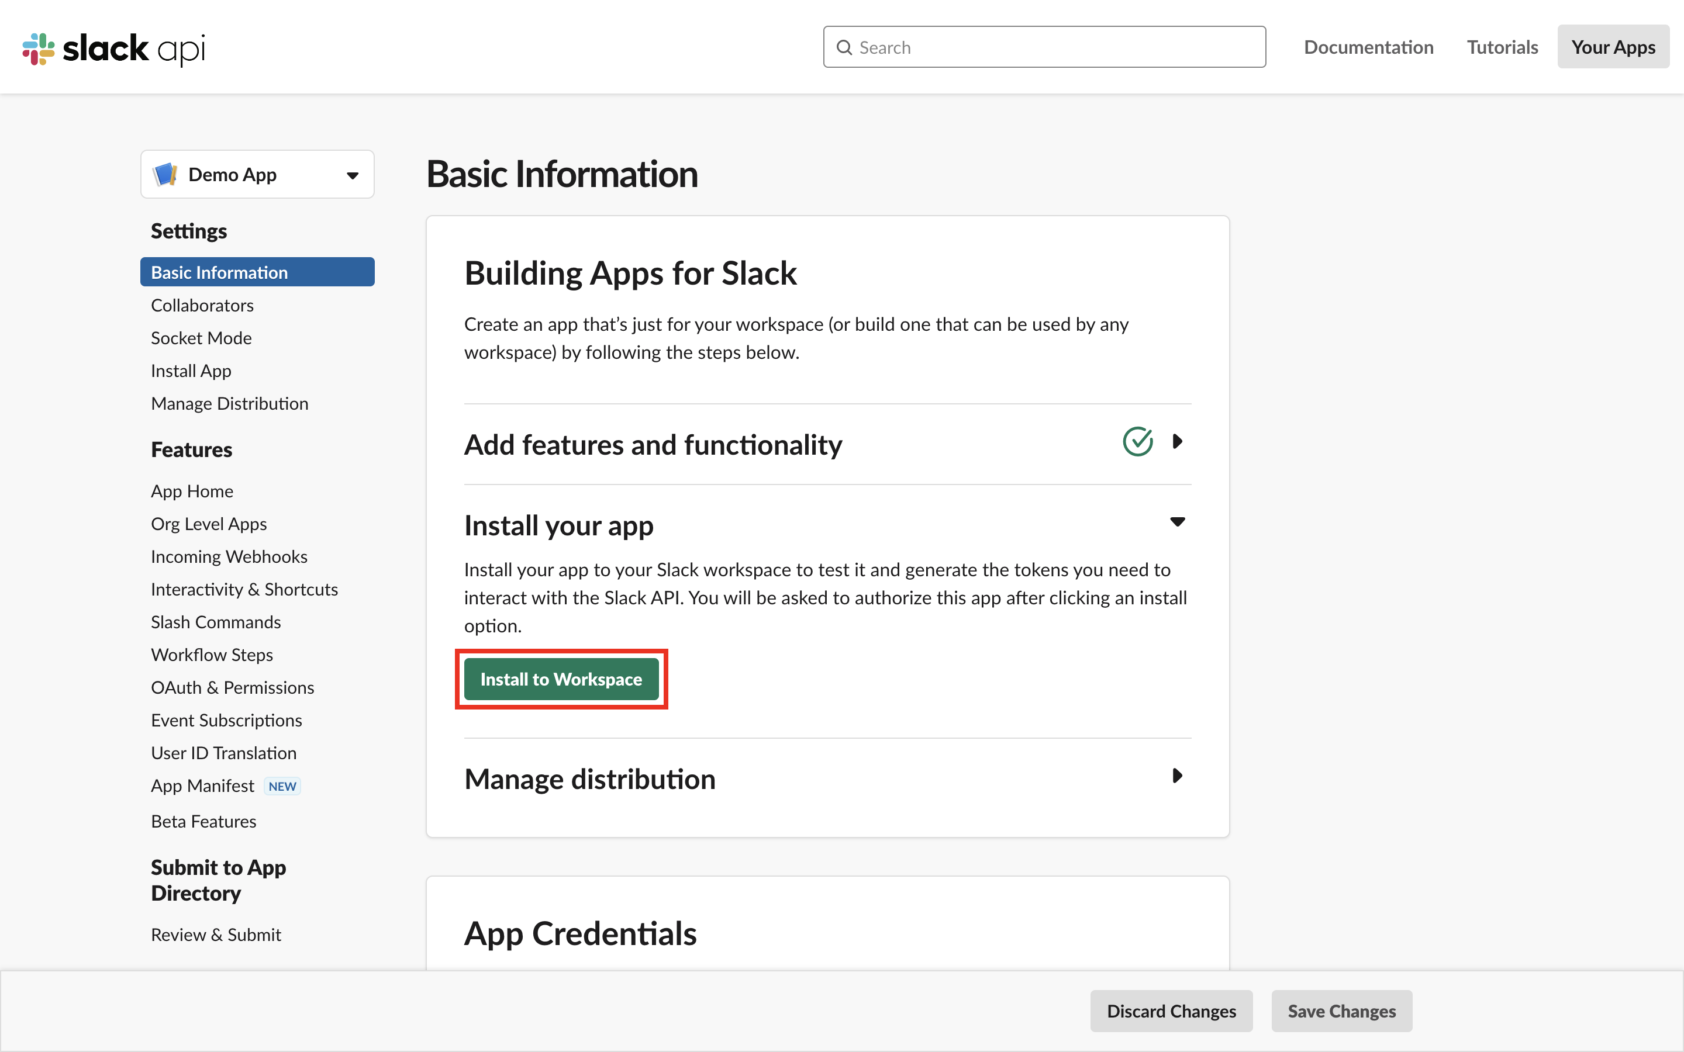This screenshot has height=1052, width=1684.
Task: Open the Demo App selector dropdown
Action: point(257,175)
